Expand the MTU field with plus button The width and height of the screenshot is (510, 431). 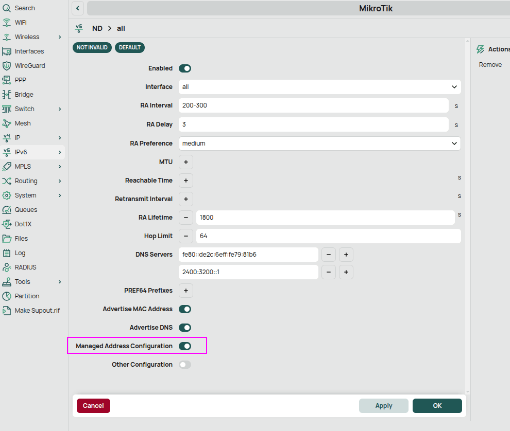185,162
